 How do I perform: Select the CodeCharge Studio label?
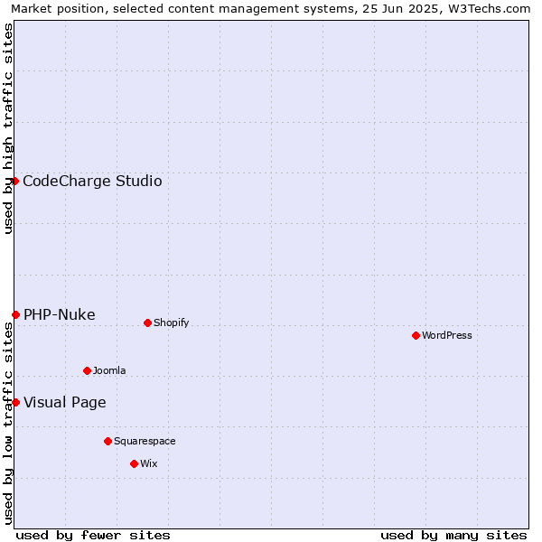(92, 182)
